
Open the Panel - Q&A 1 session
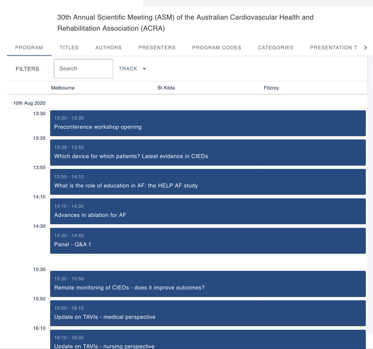pyautogui.click(x=208, y=241)
